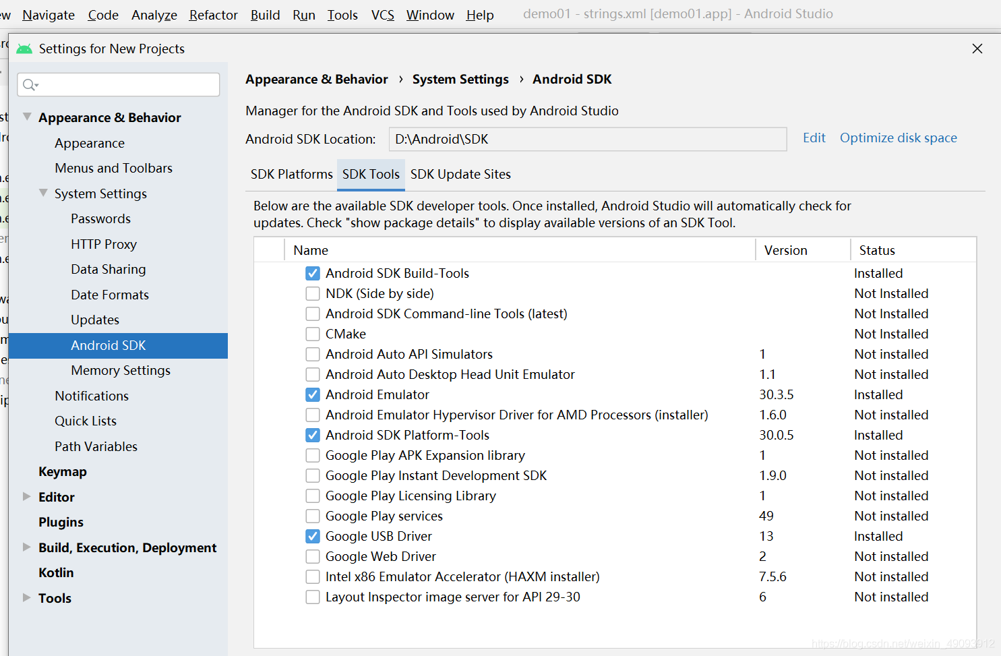Enable Google Play services checkbox

click(313, 516)
